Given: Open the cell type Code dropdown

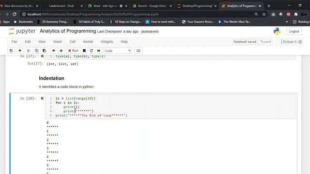Looking at the screenshot, I should (118, 51).
